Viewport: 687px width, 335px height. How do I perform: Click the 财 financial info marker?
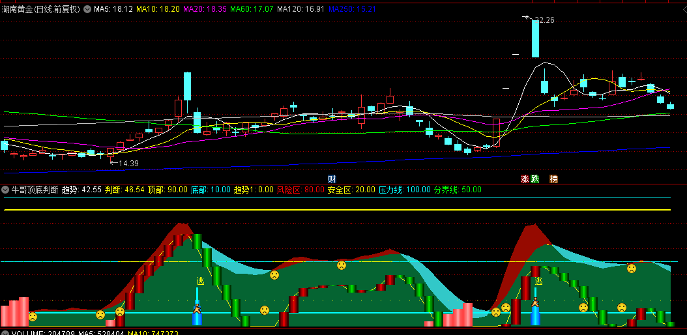[x=332, y=179]
